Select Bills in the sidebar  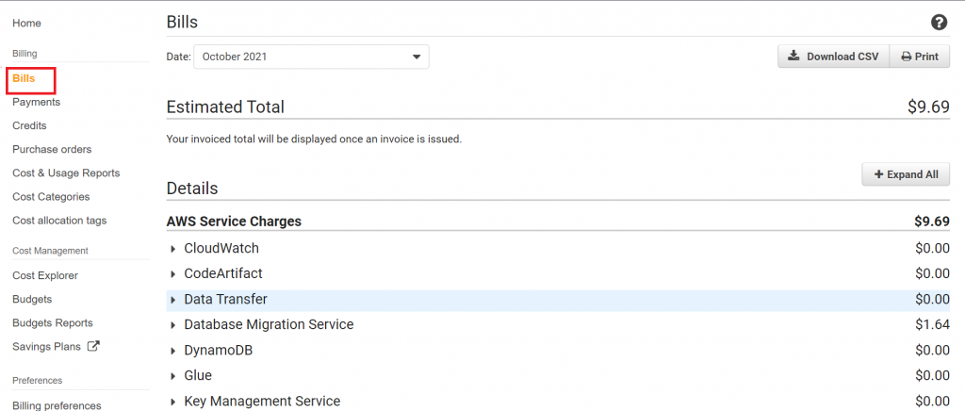click(x=24, y=79)
